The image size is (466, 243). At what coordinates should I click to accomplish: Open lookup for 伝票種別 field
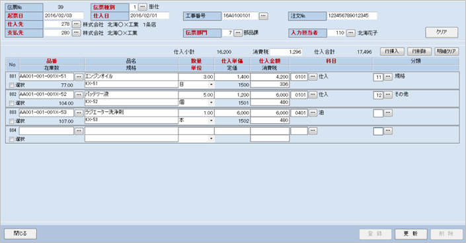143,7
